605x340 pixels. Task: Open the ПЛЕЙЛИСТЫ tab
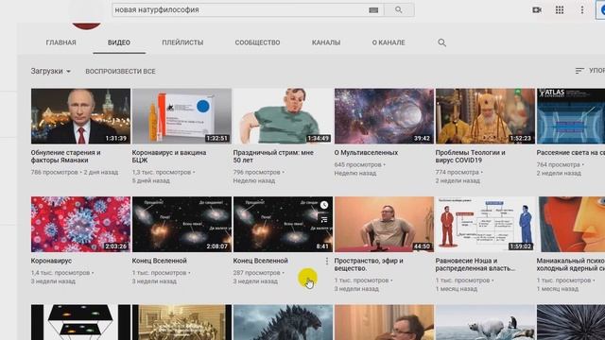pos(182,42)
